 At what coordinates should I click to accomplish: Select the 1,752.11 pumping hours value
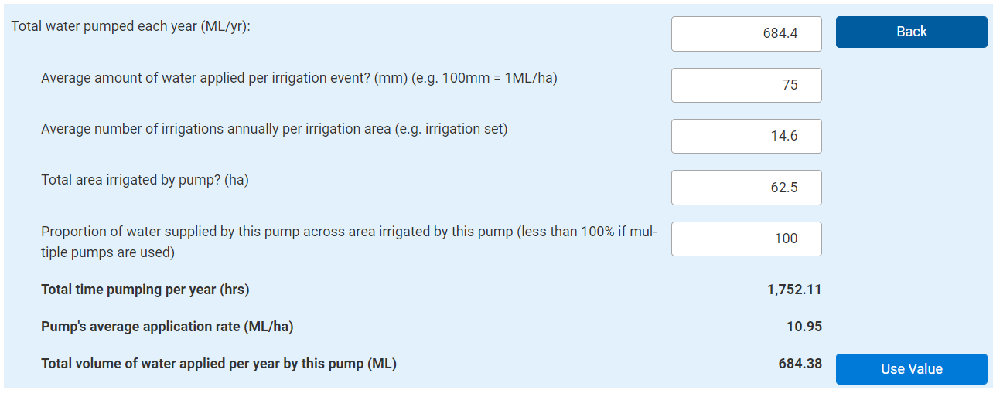tap(794, 290)
